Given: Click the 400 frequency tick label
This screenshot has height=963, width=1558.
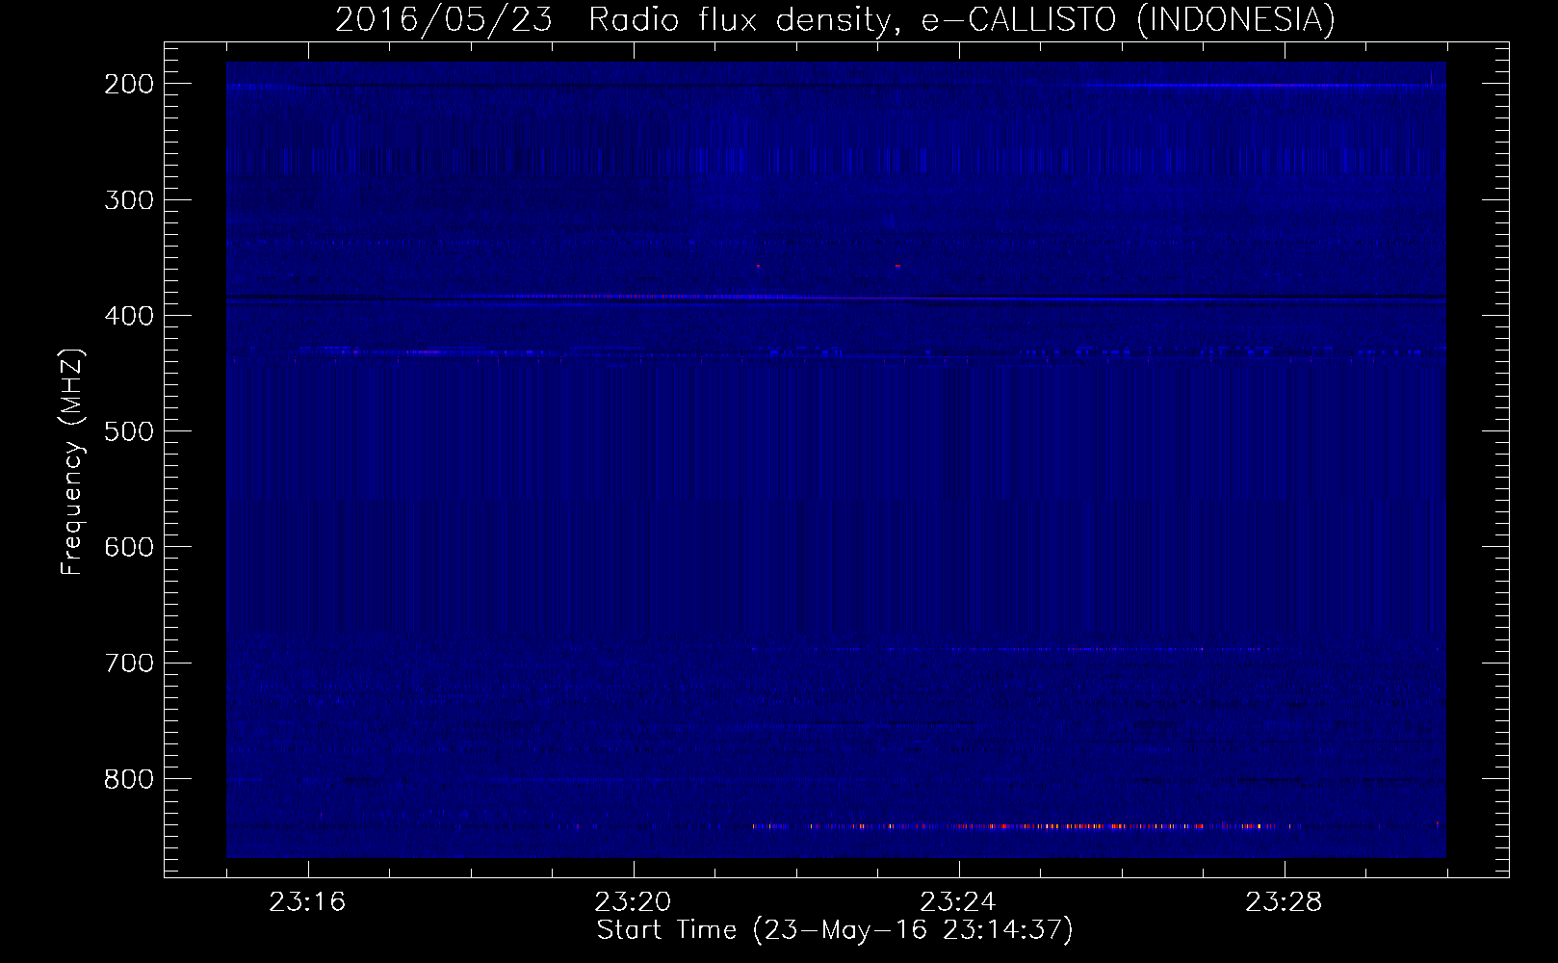Looking at the screenshot, I should pos(128,315).
